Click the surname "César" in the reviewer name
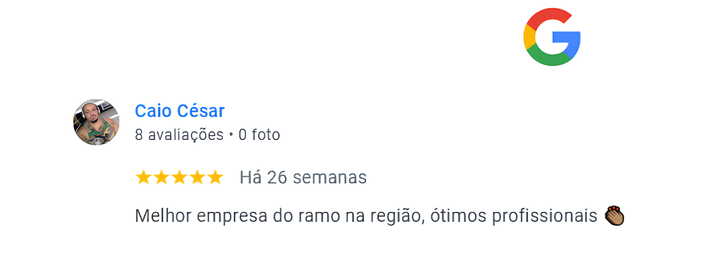Image resolution: width=728 pixels, height=269 pixels. click(202, 111)
